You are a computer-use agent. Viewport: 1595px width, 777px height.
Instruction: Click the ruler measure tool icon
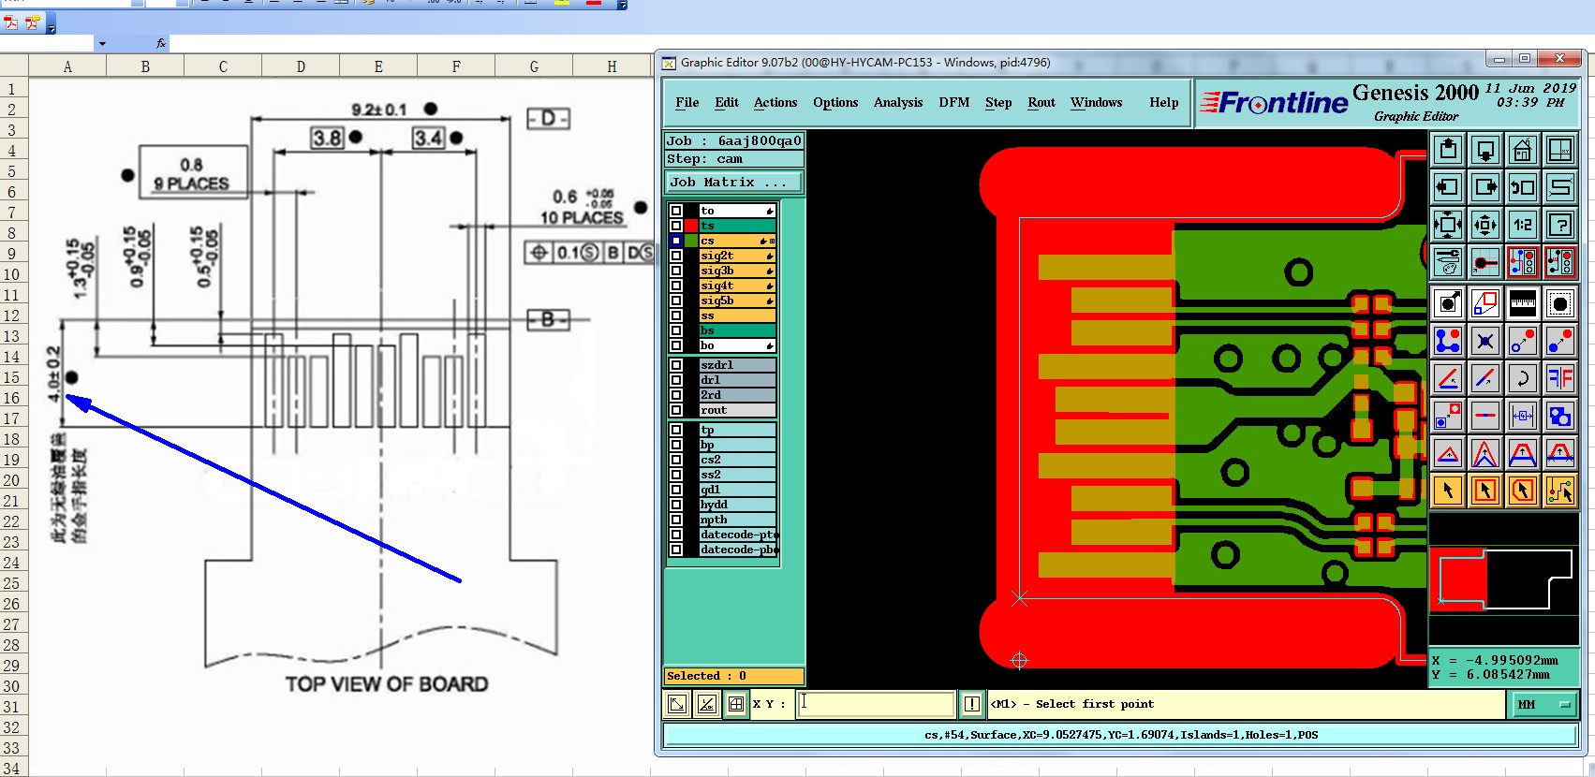tap(1522, 303)
